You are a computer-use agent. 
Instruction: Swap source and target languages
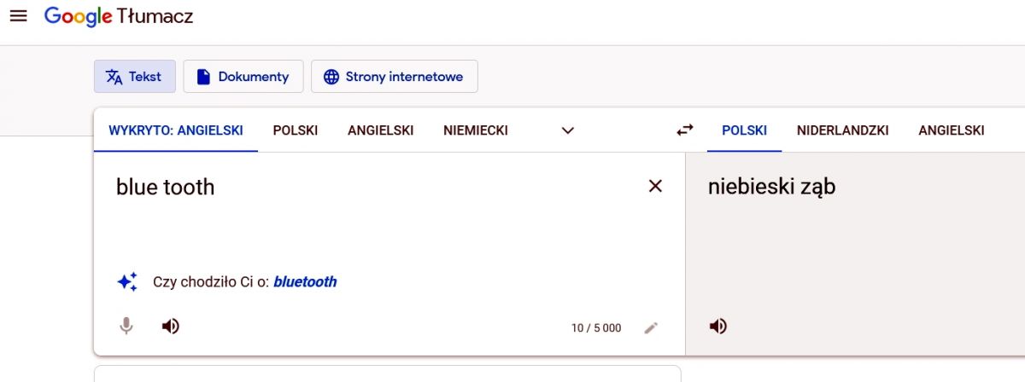point(685,130)
